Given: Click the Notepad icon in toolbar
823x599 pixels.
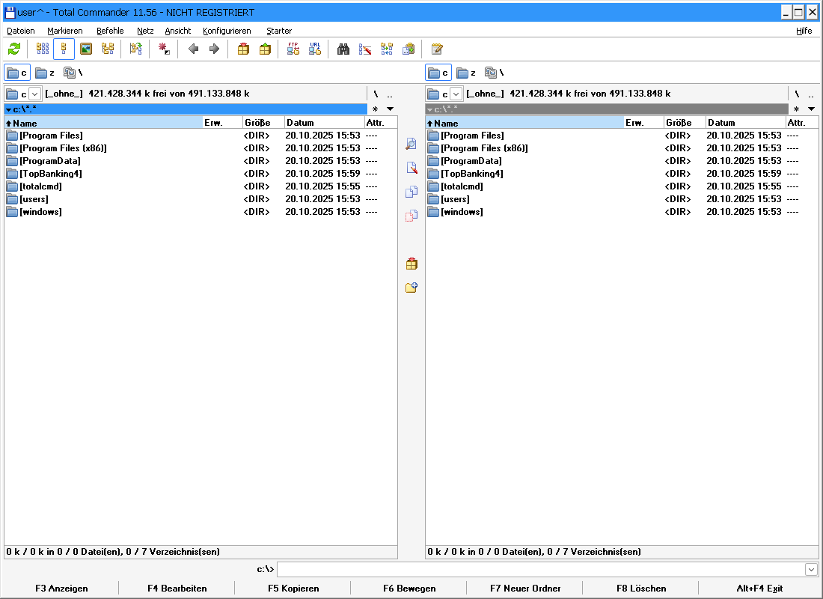Looking at the screenshot, I should [437, 49].
